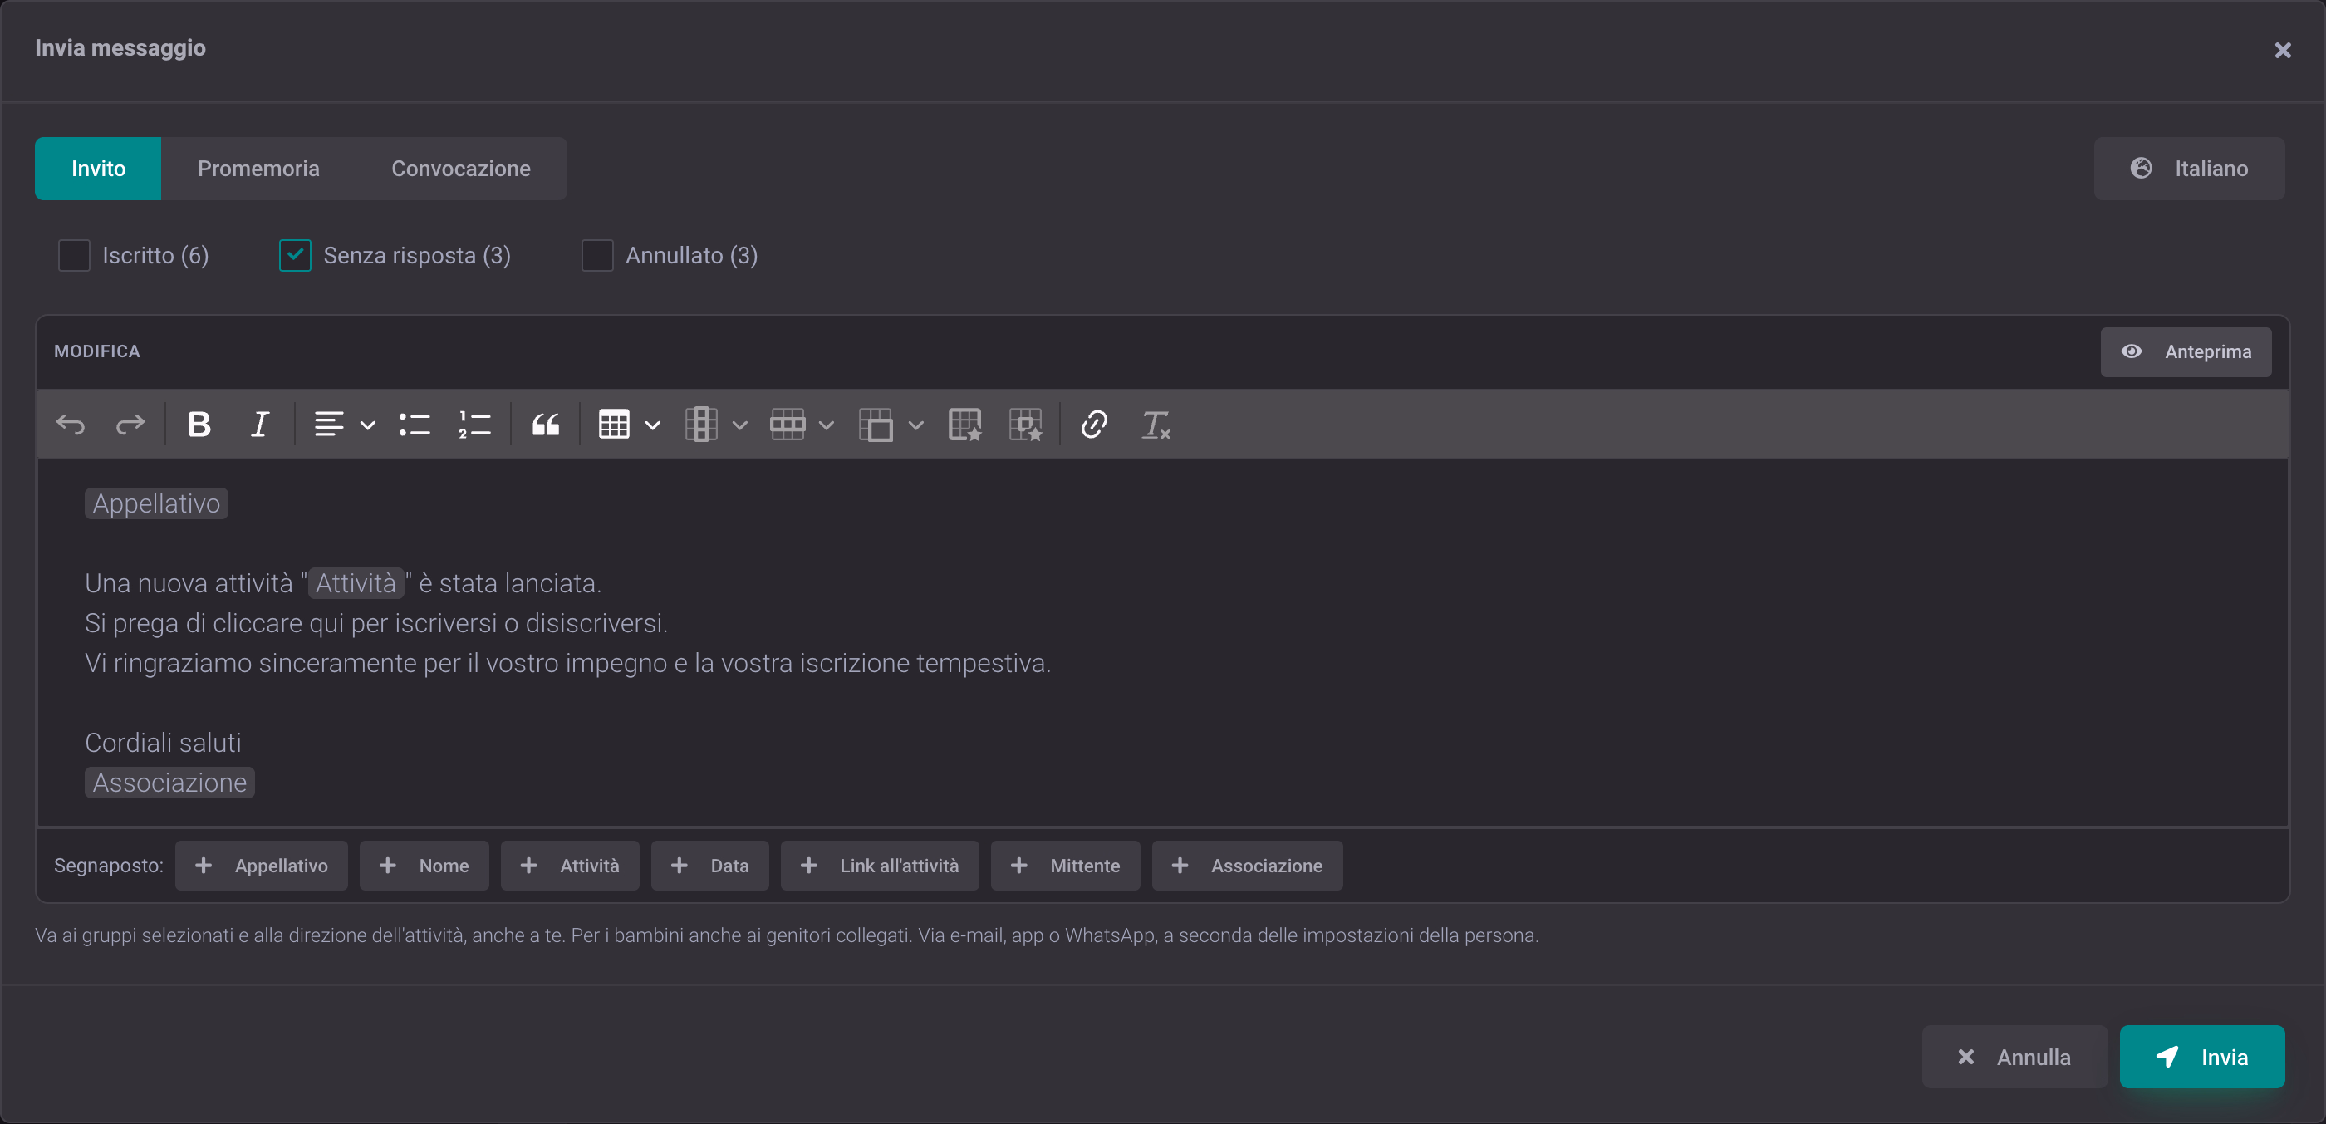
Task: Switch to the Convocazione tab
Action: tap(460, 169)
